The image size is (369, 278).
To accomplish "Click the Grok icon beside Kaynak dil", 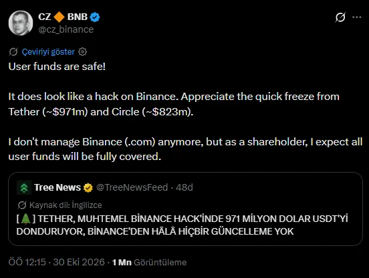I will (22, 205).
